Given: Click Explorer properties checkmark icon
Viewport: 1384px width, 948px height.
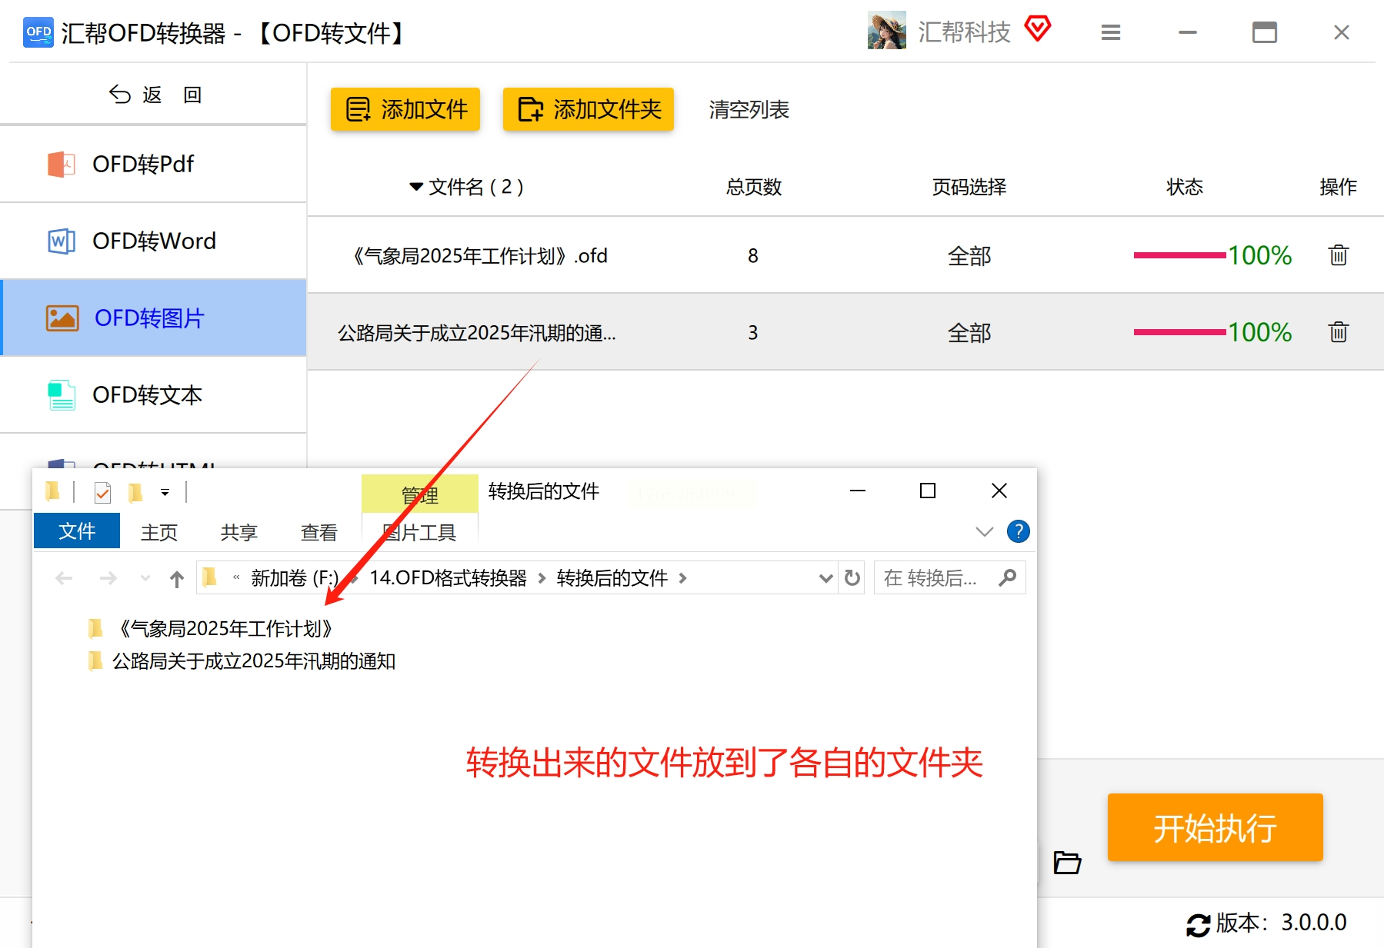Looking at the screenshot, I should pos(102,492).
